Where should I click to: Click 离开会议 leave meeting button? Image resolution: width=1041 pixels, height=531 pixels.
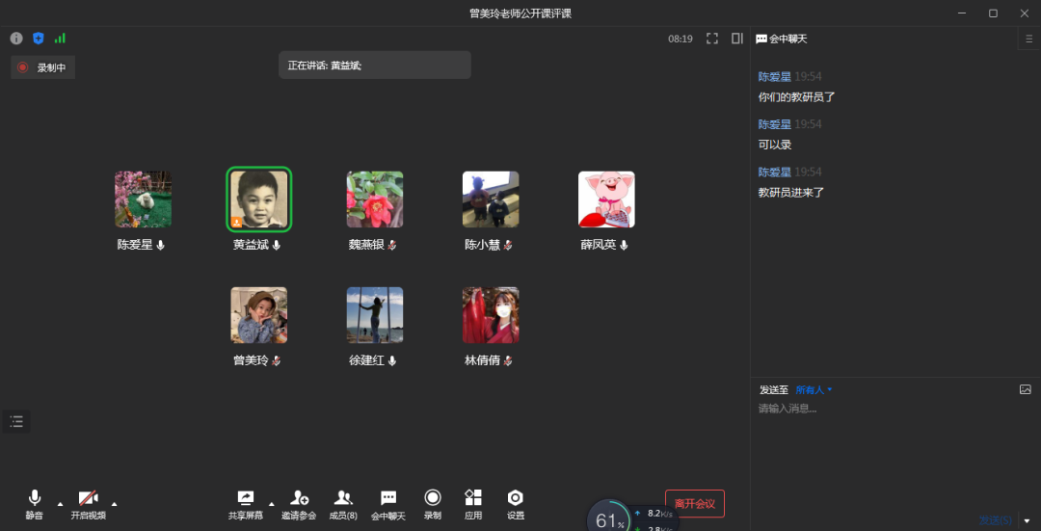[x=695, y=504]
